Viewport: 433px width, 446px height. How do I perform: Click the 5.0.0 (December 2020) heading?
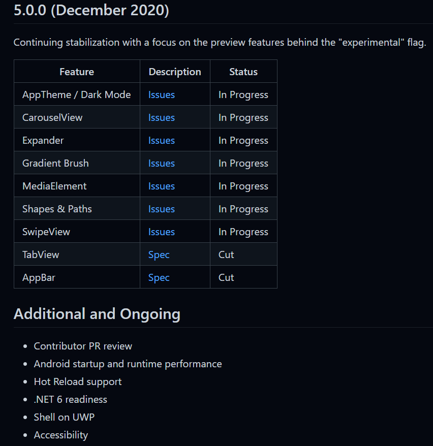(x=91, y=10)
